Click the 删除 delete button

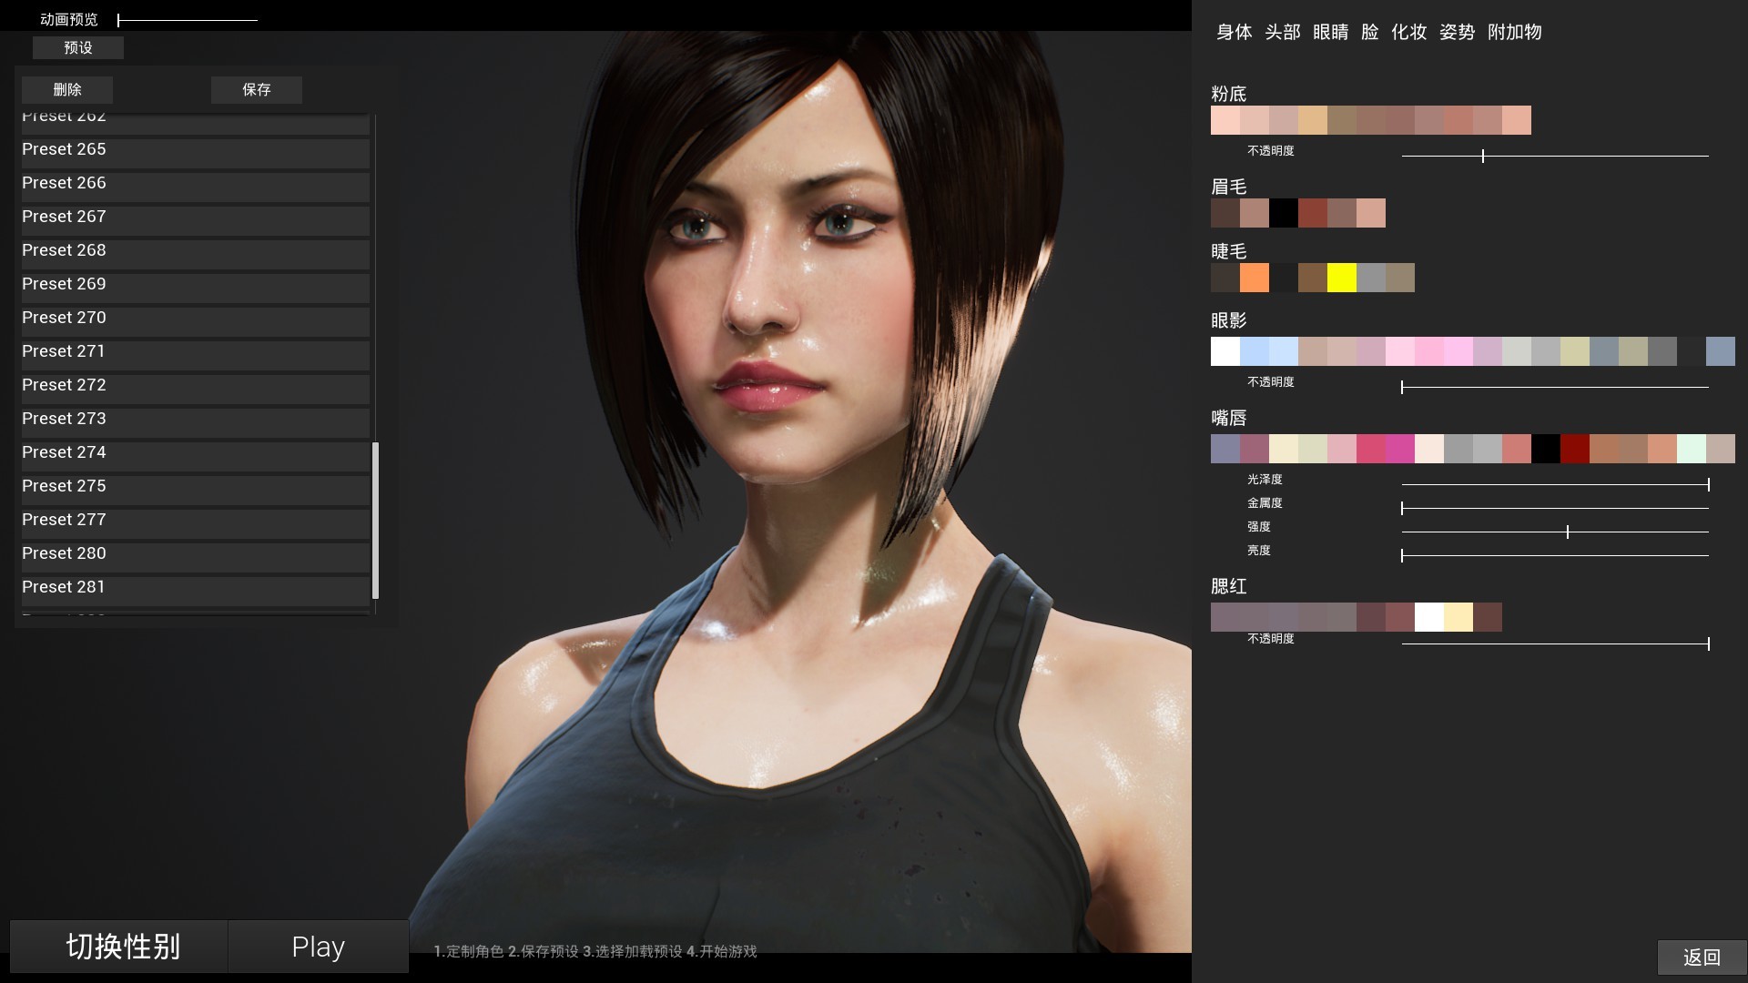click(x=67, y=89)
